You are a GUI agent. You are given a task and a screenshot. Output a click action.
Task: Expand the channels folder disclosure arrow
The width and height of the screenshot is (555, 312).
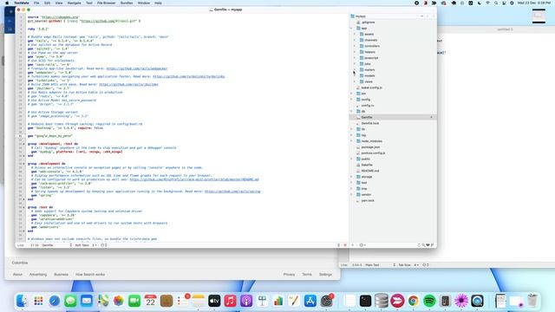pos(355,40)
